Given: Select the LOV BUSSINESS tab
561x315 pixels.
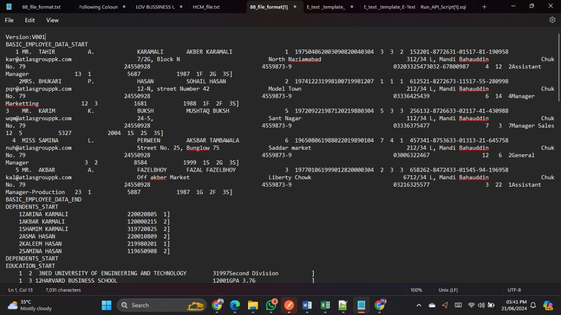Looking at the screenshot, I should tap(155, 7).
